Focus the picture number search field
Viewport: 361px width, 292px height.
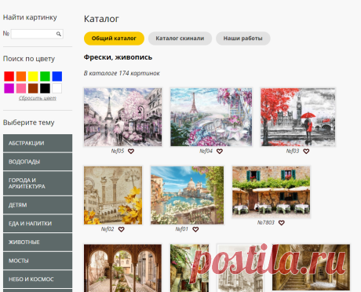pos(37,34)
